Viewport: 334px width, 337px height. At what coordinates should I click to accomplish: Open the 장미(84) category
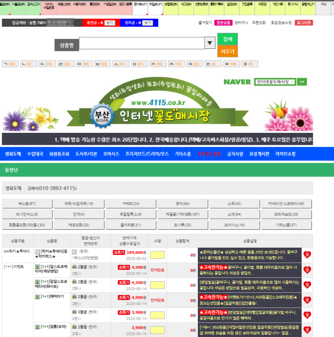tap(183, 203)
